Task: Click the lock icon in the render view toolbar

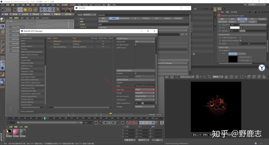Action: click(226, 77)
